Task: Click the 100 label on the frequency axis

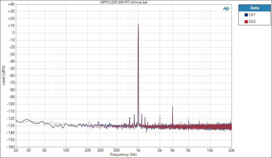Action: pyautogui.click(x=66, y=150)
